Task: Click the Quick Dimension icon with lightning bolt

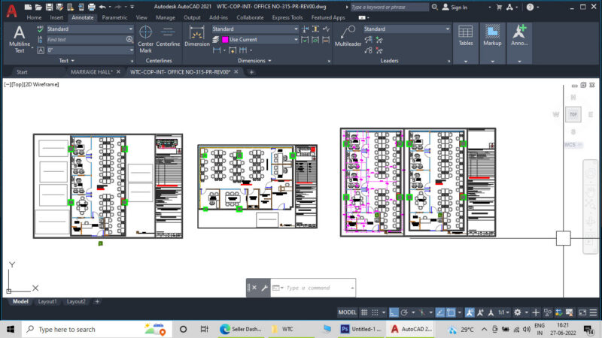Action: [233, 50]
